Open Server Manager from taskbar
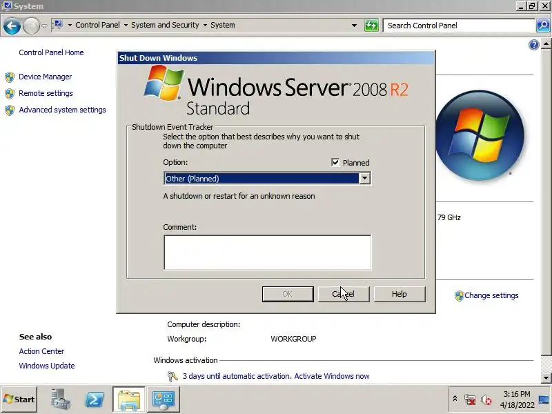The image size is (552, 414). click(60, 400)
